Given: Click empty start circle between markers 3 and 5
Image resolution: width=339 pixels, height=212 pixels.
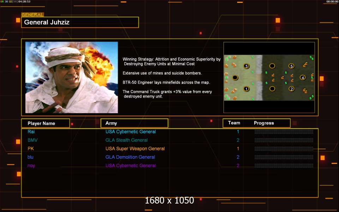Looking at the screenshot, I should click(x=272, y=66).
